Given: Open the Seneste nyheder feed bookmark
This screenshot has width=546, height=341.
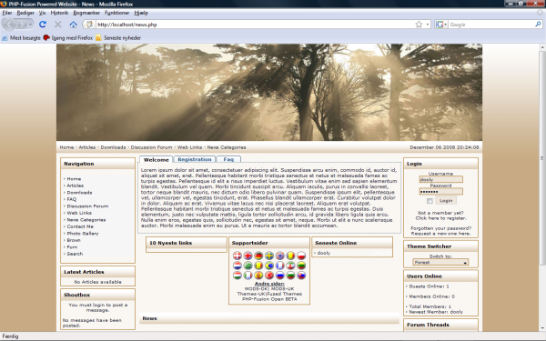Looking at the screenshot, I should coord(118,37).
